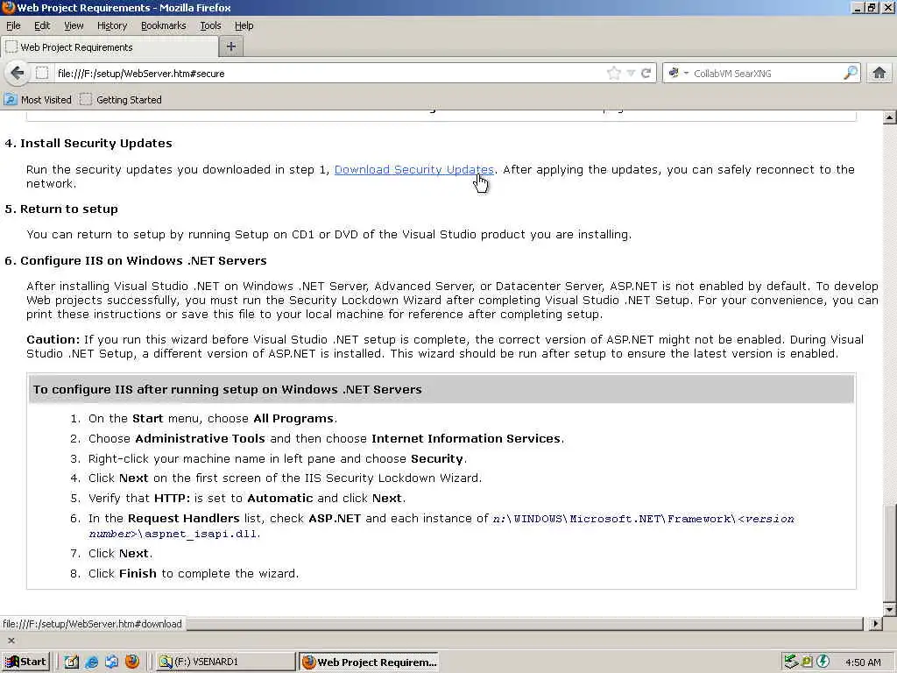
Task: Open the Help menu
Action: (244, 25)
